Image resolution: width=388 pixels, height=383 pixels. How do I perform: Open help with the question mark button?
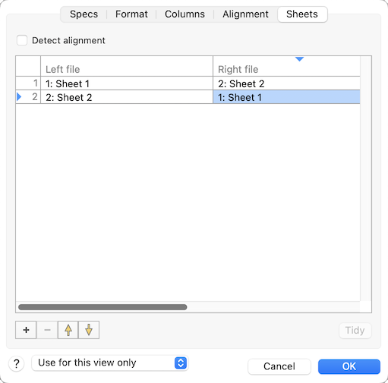pos(17,364)
